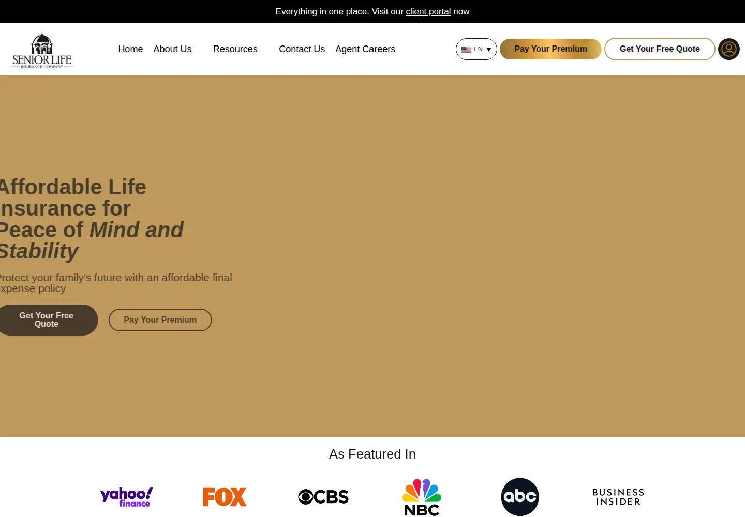
Task: Open Agent Careers menu item
Action: [365, 49]
